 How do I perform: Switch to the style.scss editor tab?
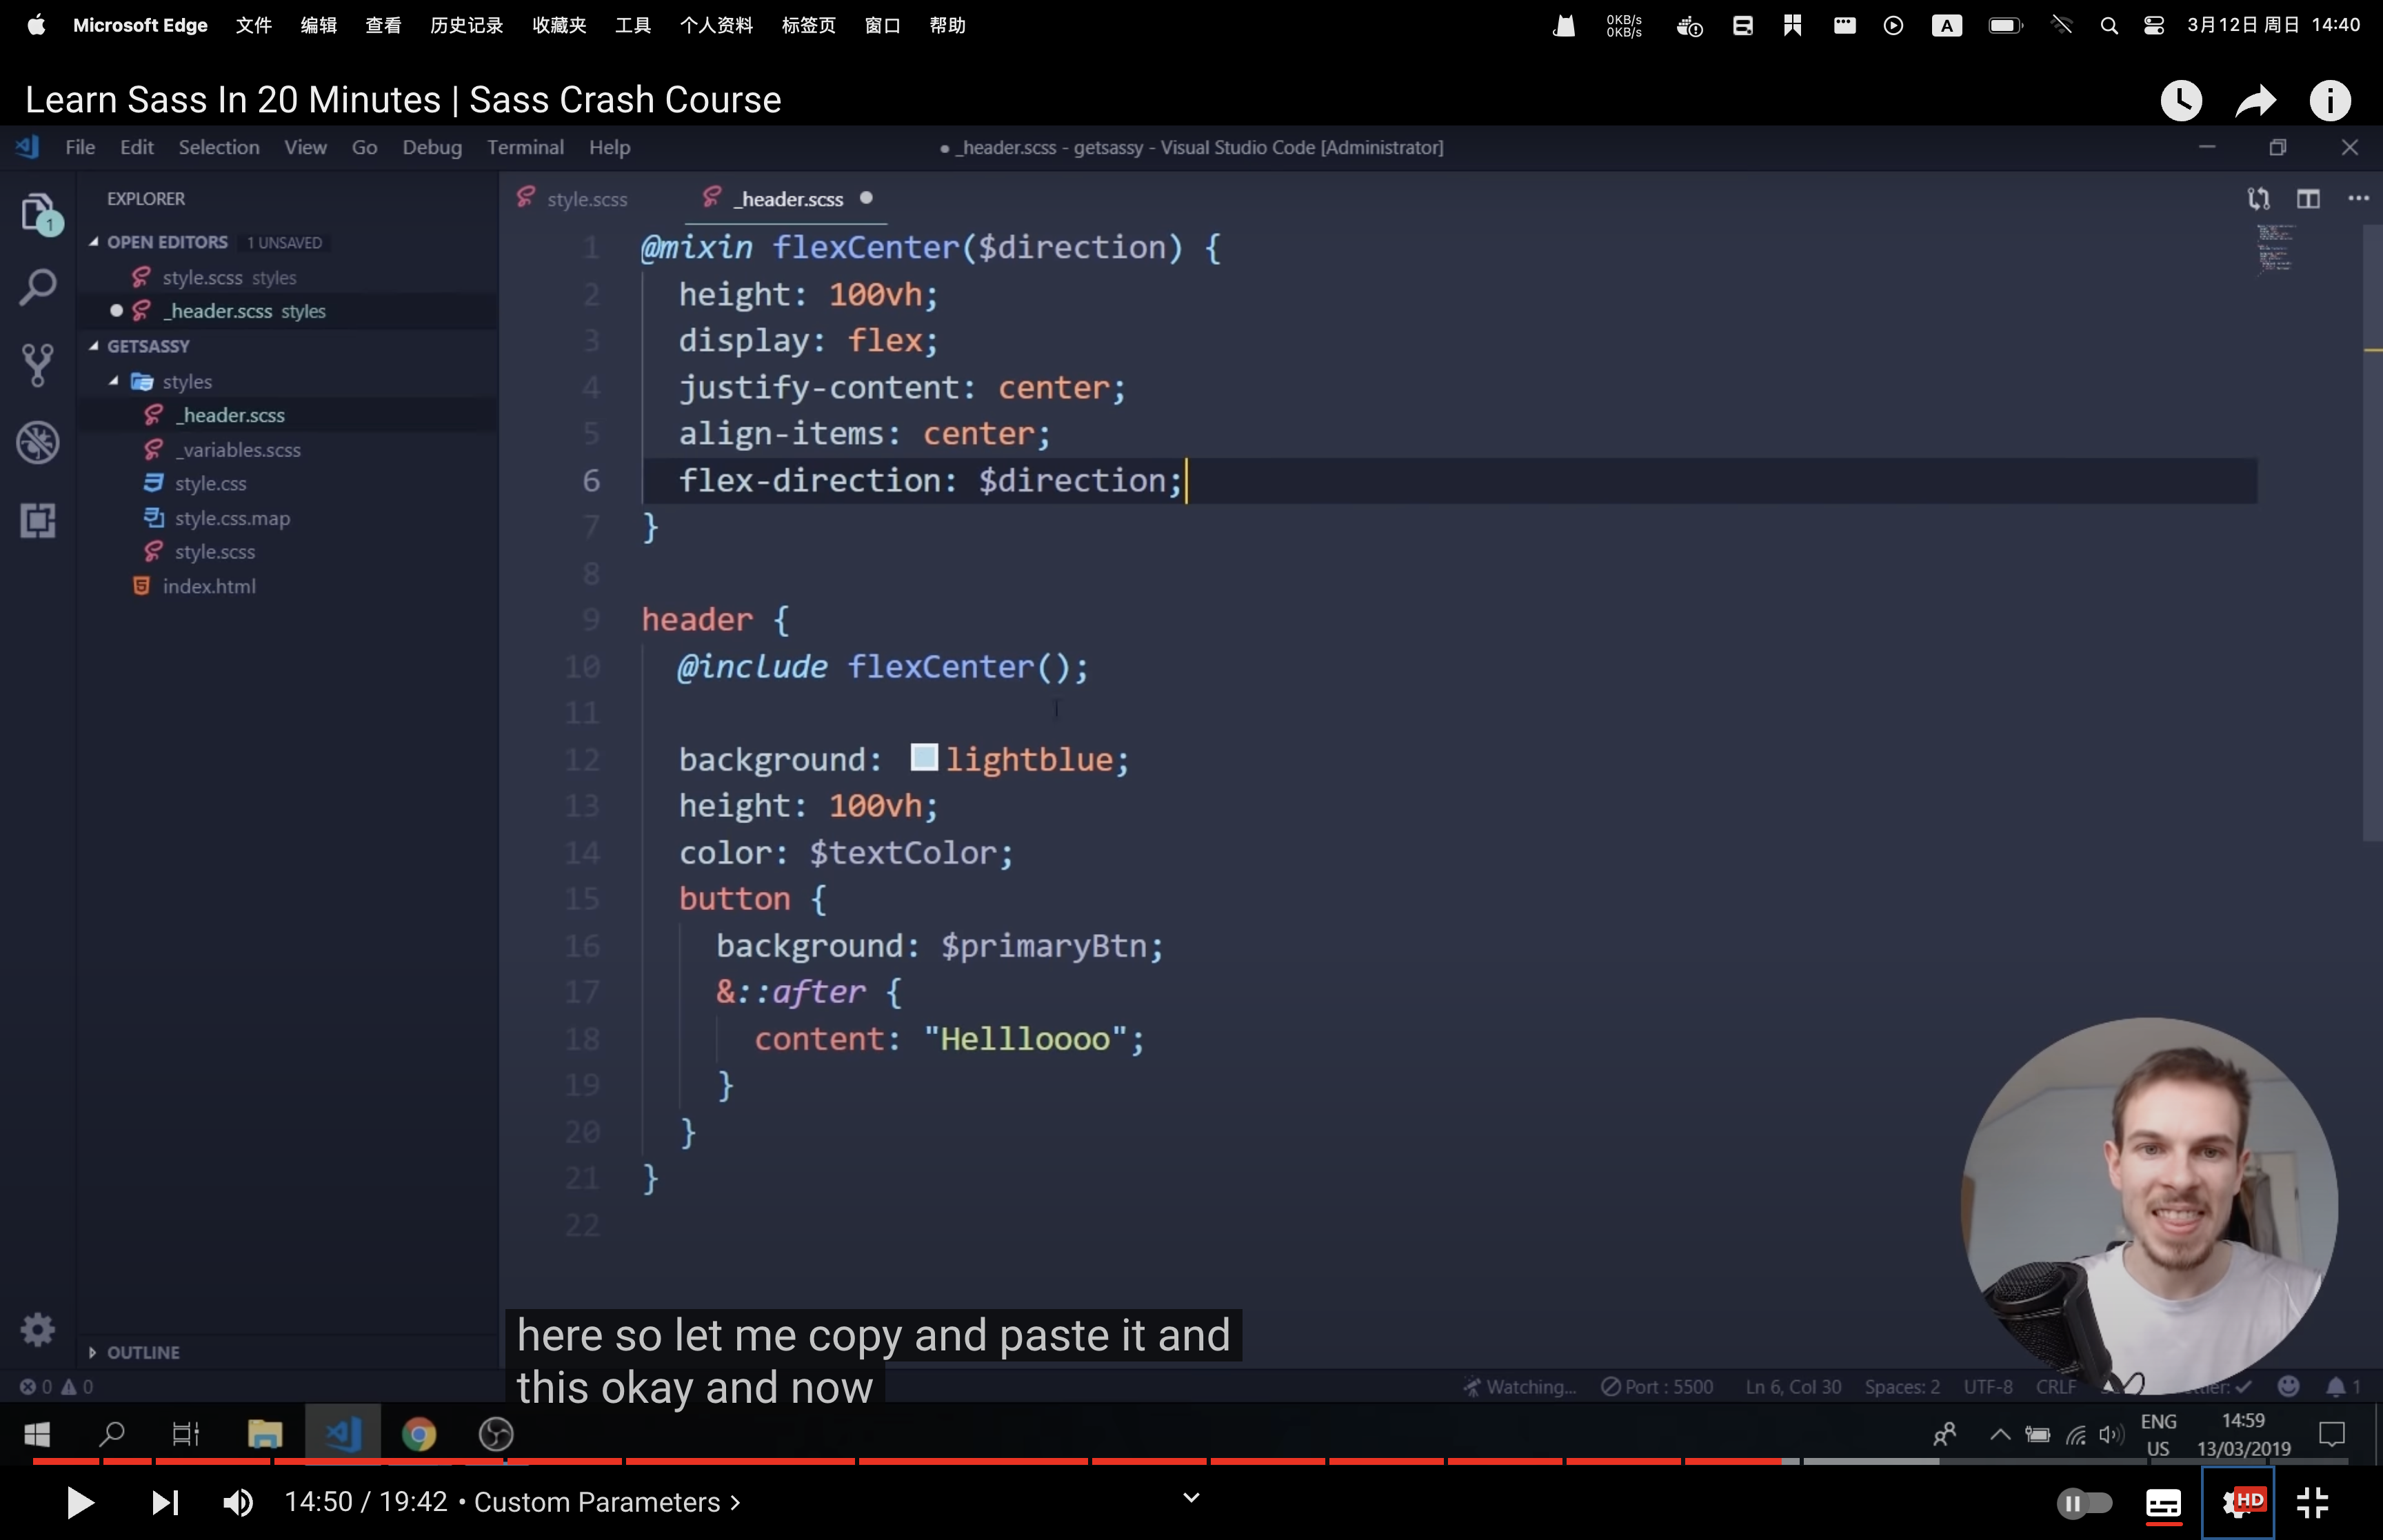pos(587,199)
